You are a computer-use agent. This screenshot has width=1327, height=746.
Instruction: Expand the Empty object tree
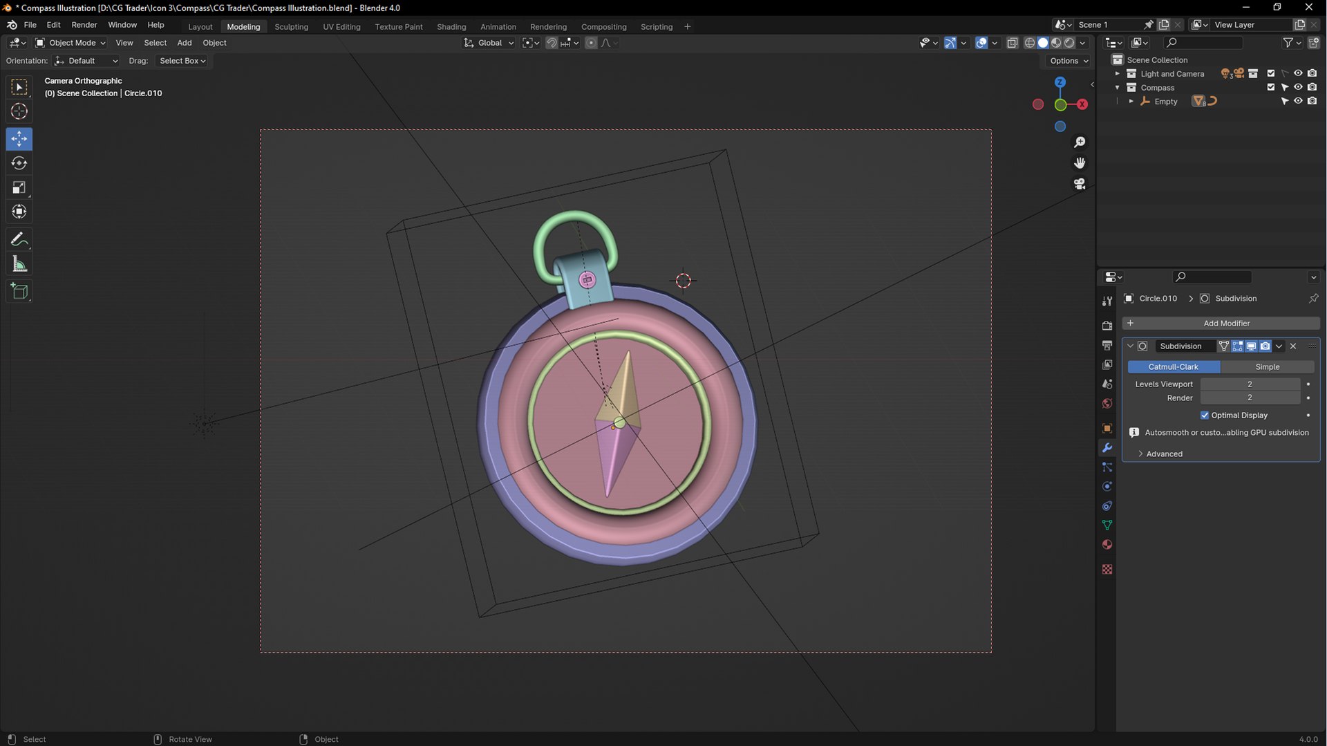[1131, 101]
